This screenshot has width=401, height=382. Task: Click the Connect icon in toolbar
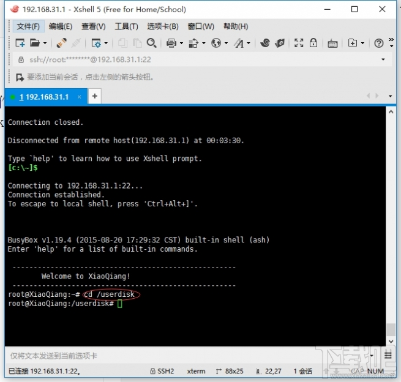61,43
